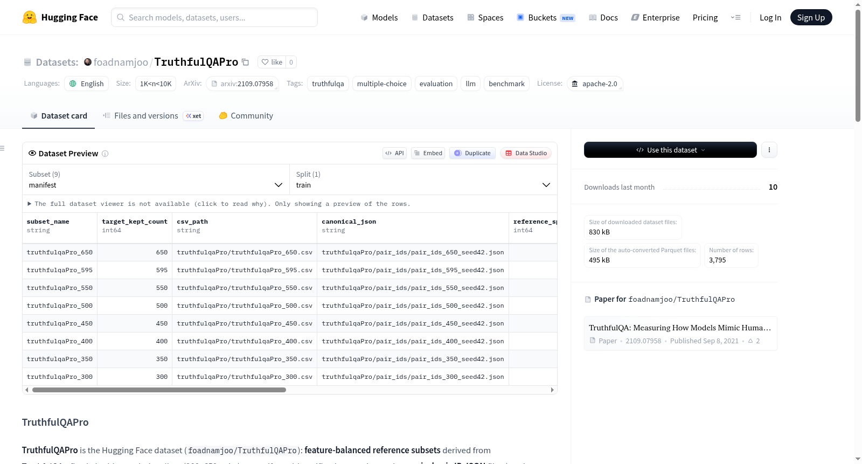The image size is (862, 464).
Task: Click the Embed button
Action: (x=428, y=153)
